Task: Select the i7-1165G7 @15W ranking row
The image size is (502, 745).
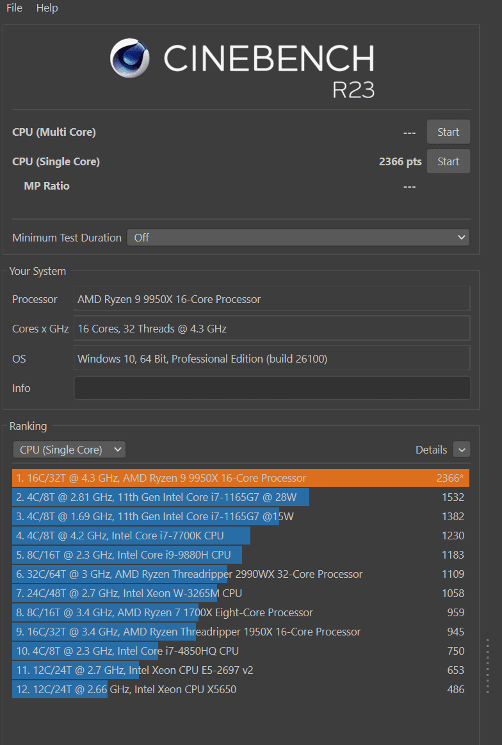Action: tap(241, 516)
